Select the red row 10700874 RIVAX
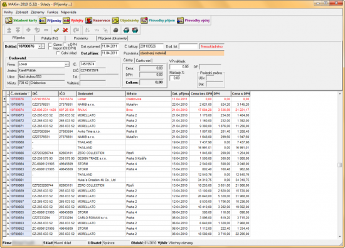This screenshot has height=248, width=345. pyautogui.click(x=127, y=110)
